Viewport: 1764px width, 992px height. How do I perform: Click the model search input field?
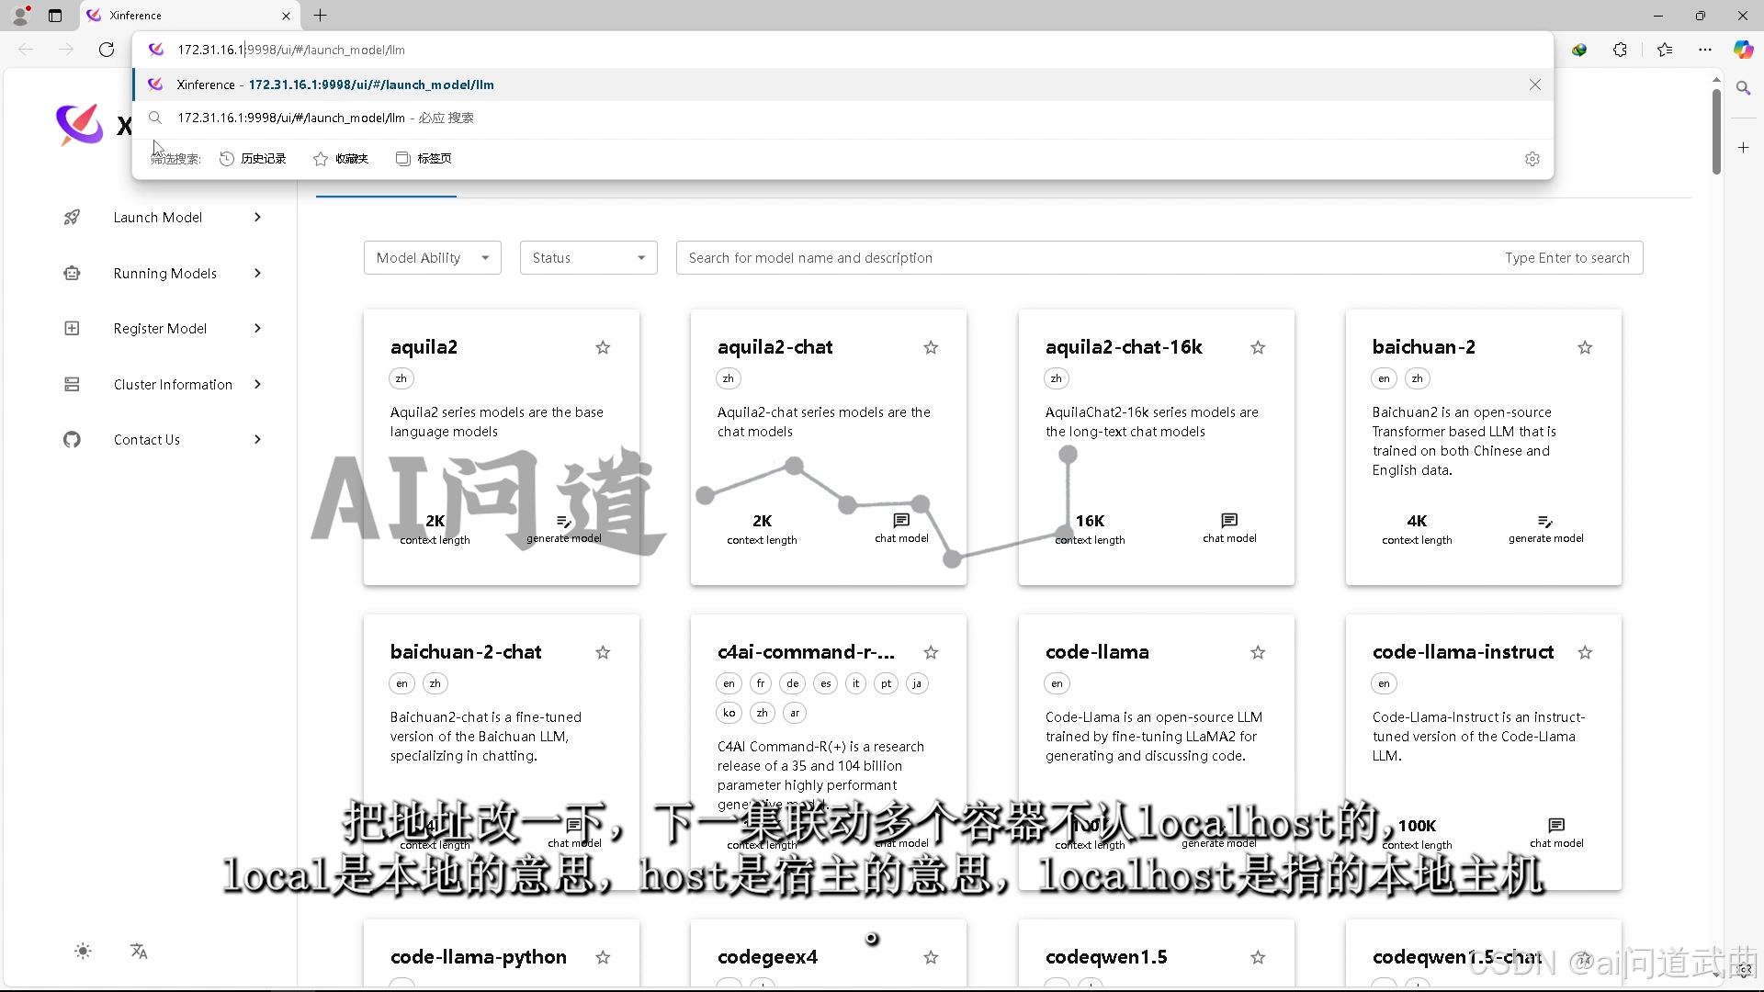click(x=1084, y=258)
